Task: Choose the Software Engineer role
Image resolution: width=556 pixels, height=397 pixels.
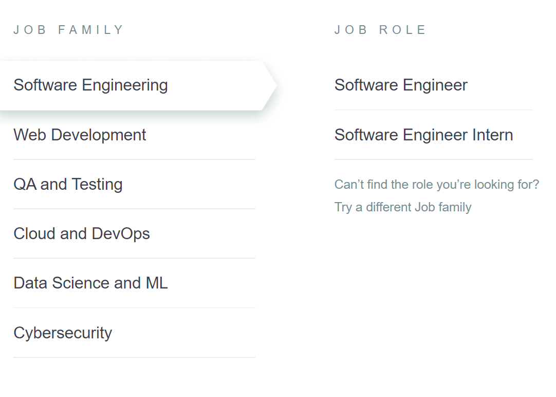Action: pyautogui.click(x=401, y=85)
